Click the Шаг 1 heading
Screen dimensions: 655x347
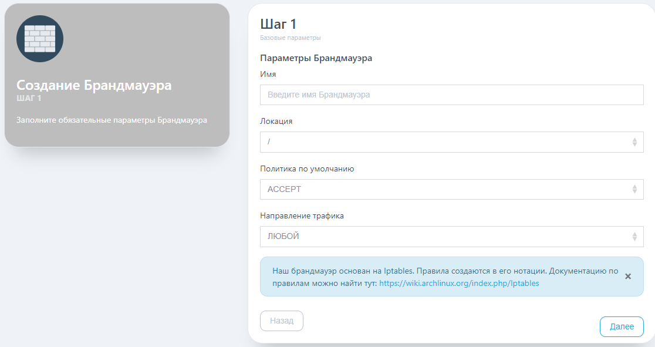pos(278,24)
